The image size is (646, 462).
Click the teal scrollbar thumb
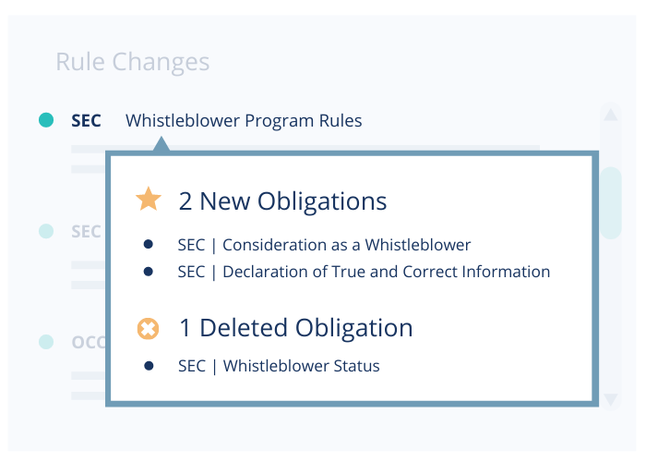click(x=611, y=203)
